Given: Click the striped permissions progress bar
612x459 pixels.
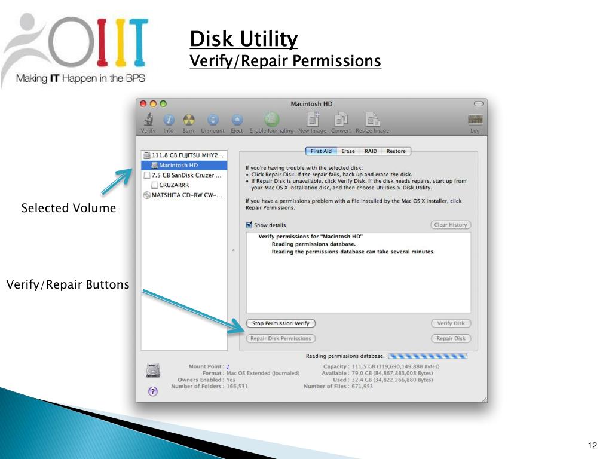Looking at the screenshot, I should point(428,356).
